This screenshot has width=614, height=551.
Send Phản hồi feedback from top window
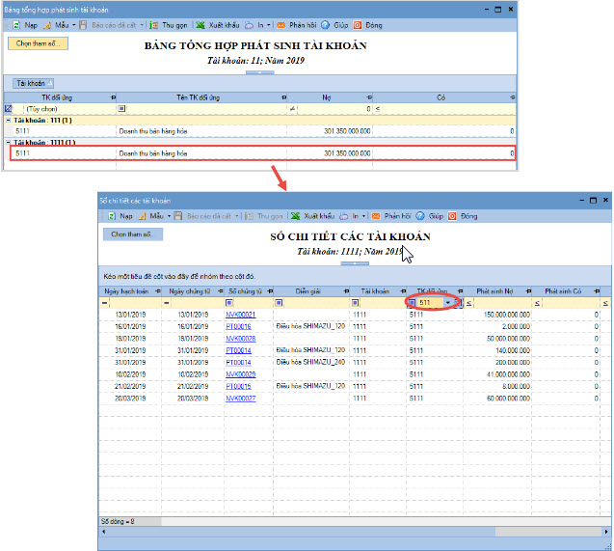pos(297,25)
